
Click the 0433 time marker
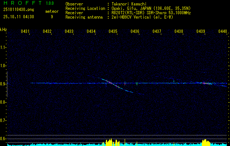tap(69, 32)
